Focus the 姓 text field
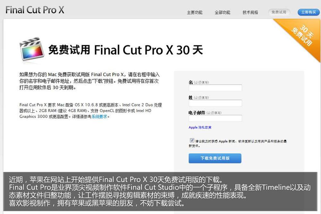The image size is (321, 214). (215, 103)
